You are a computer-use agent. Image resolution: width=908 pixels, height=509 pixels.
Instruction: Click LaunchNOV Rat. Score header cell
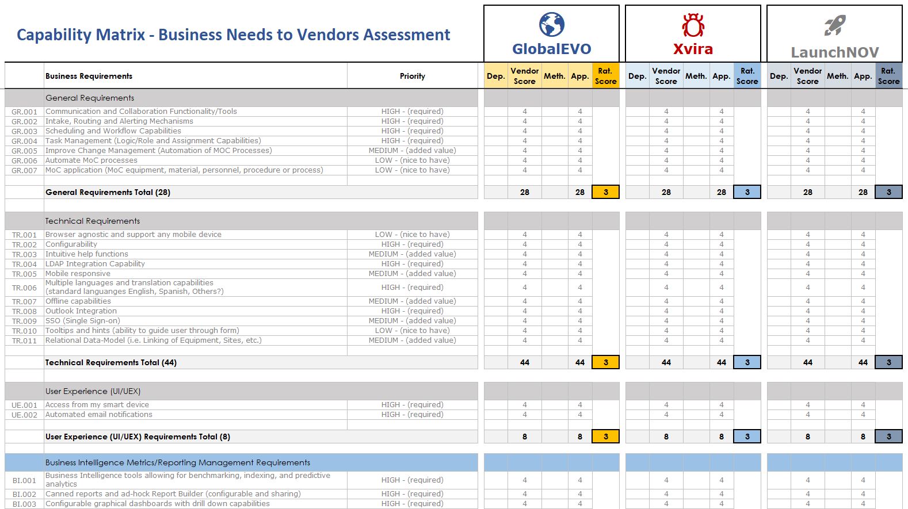888,76
